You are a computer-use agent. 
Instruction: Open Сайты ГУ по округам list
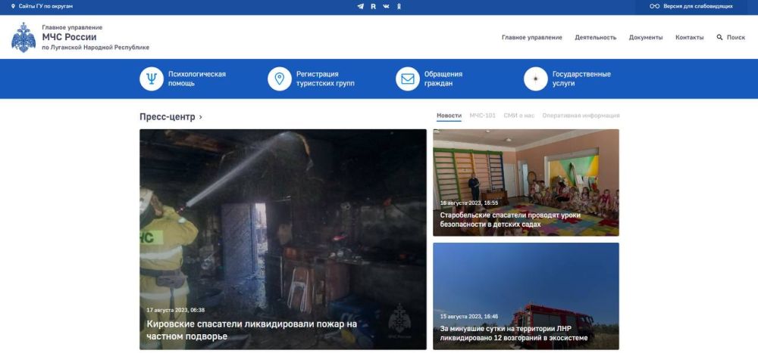(46, 7)
